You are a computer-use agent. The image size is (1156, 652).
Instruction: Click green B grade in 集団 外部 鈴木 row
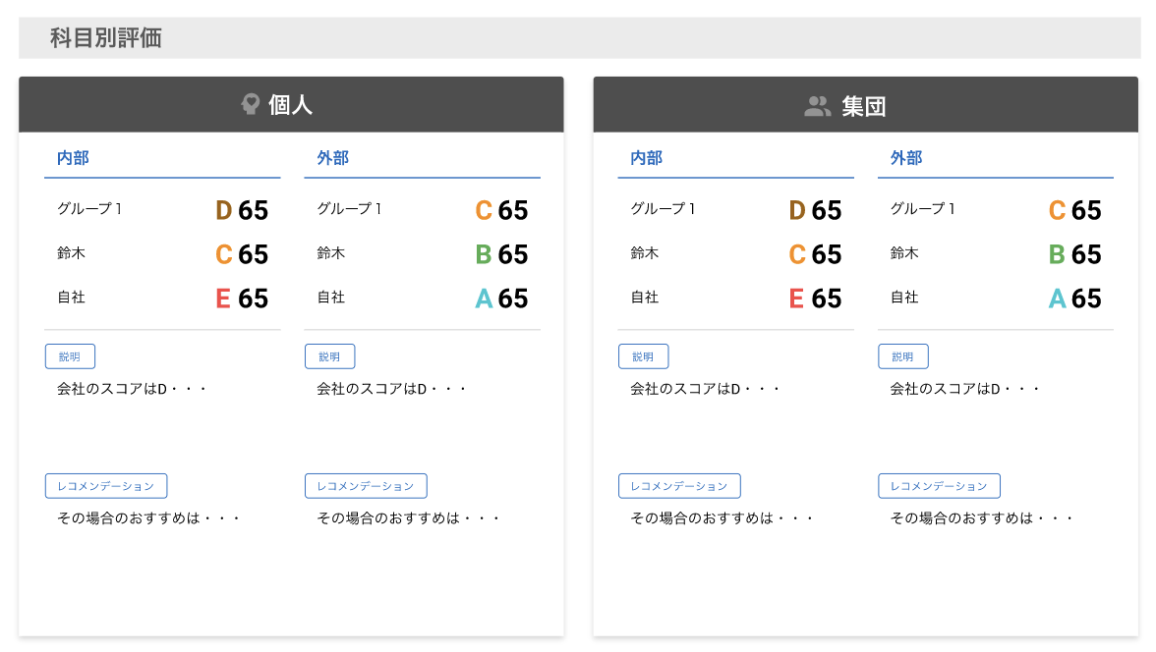click(1057, 255)
